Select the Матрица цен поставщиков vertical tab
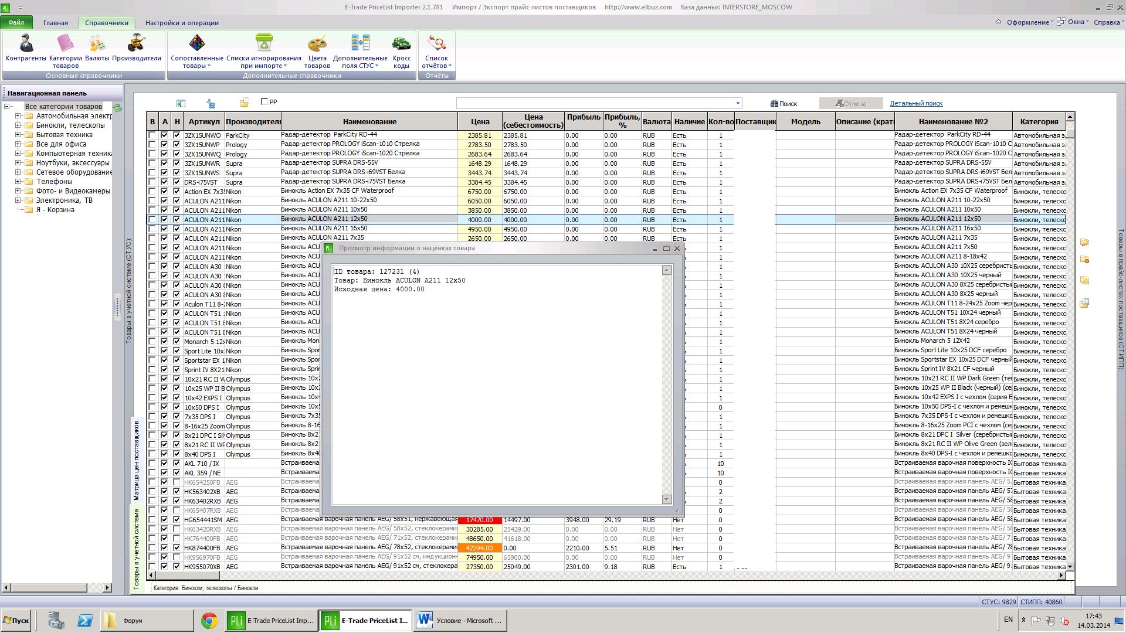The height and width of the screenshot is (633, 1126). tap(136, 461)
